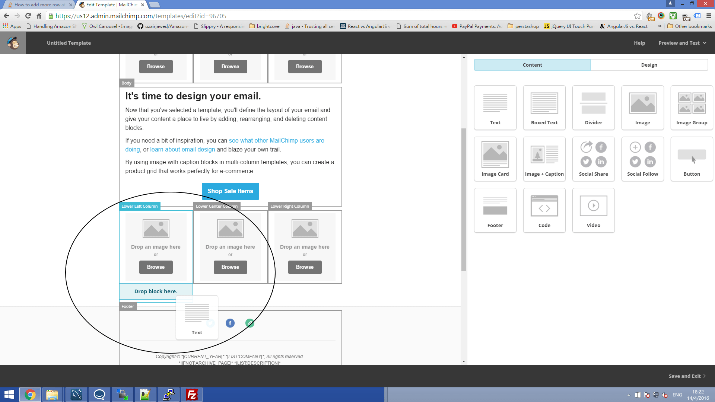This screenshot has width=715, height=402.
Task: Expand the hidden bookmarks chevron
Action: pyautogui.click(x=660, y=26)
